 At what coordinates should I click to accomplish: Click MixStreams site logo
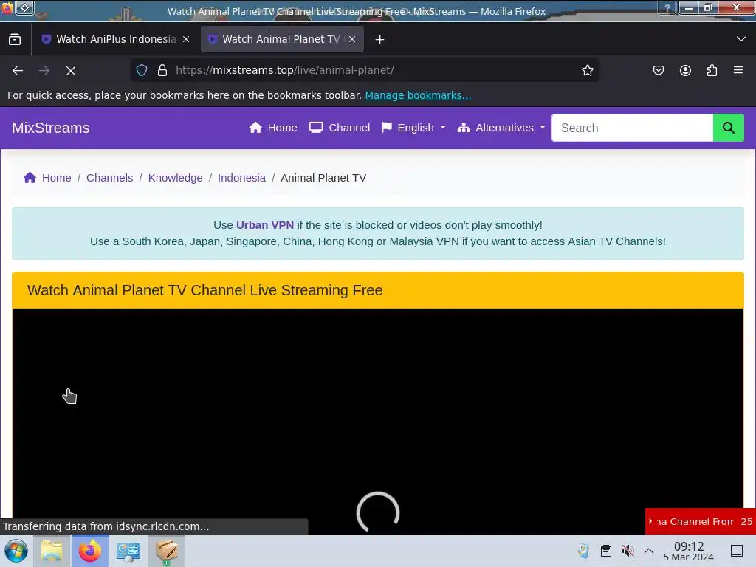point(51,128)
